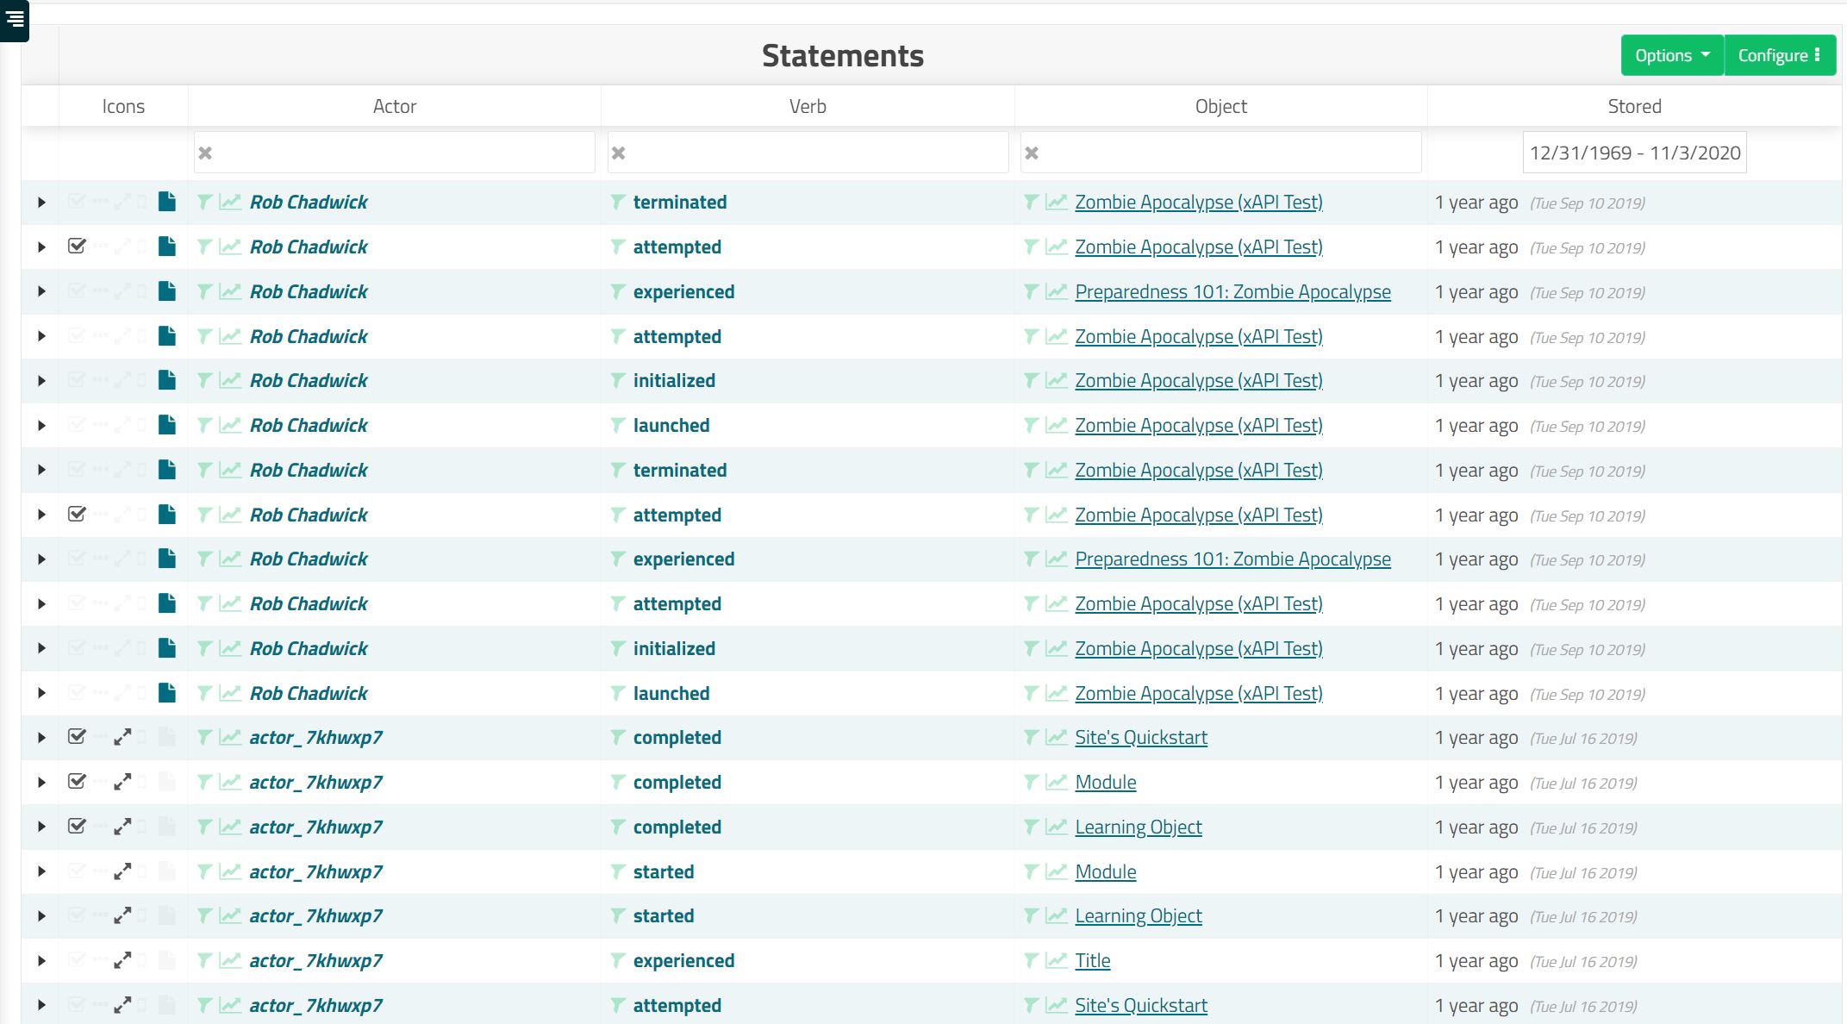Expand the Title statement row
The width and height of the screenshot is (1847, 1024).
pos(41,960)
